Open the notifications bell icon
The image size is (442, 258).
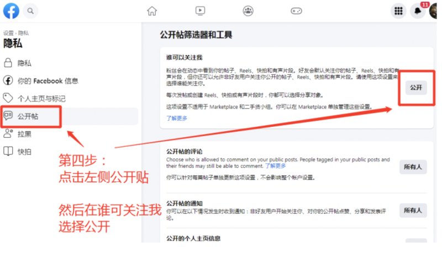pos(418,11)
